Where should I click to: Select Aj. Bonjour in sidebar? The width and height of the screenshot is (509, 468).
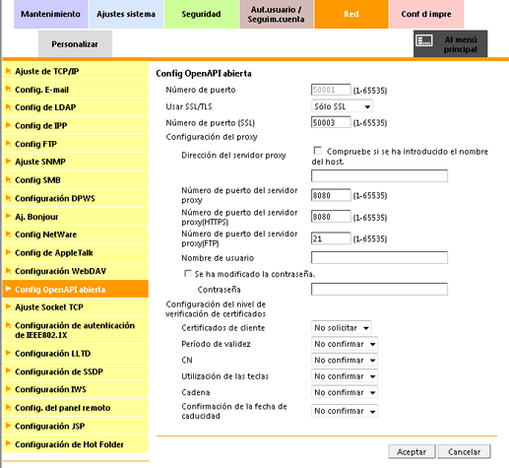click(x=76, y=217)
